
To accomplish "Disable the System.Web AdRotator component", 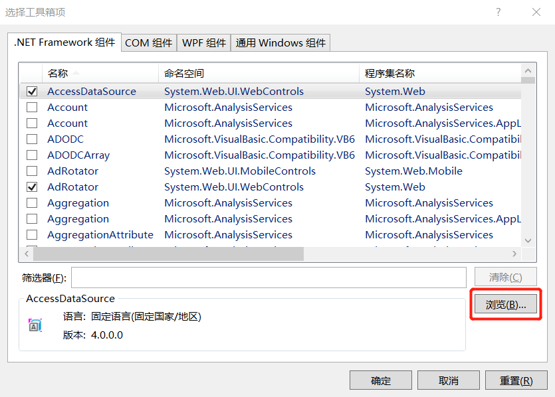I will pyautogui.click(x=31, y=187).
